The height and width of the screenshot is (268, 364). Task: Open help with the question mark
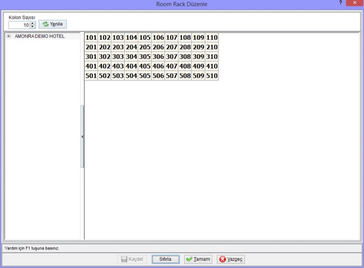(340, 3)
